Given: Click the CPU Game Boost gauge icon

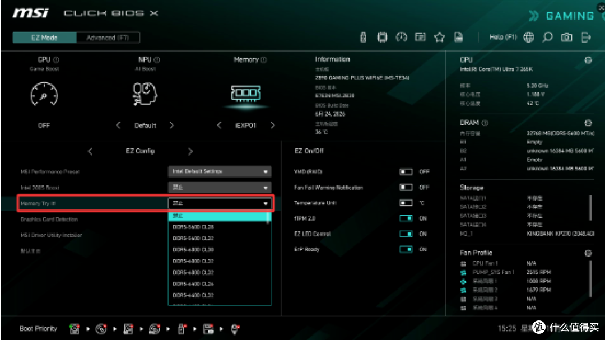Looking at the screenshot, I should point(44,94).
